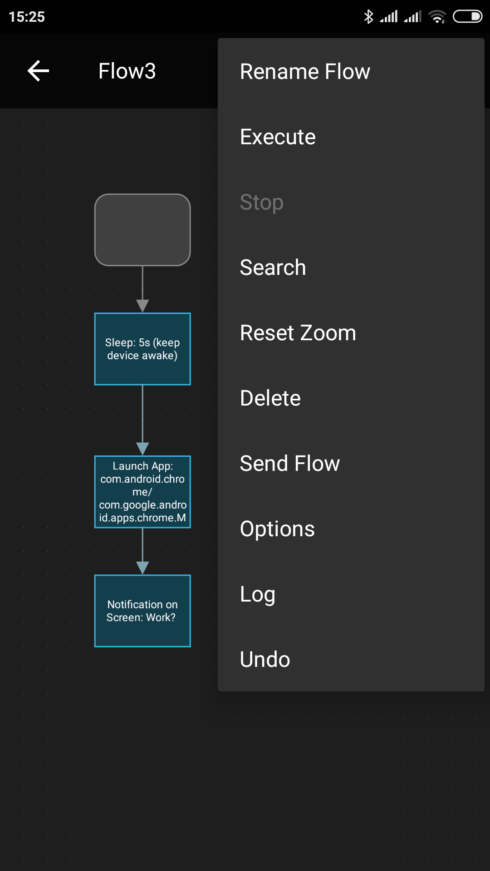This screenshot has width=490, height=871.
Task: Choose Execute in the overflow menu
Action: coord(278,137)
